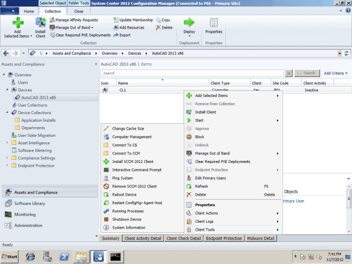This screenshot has width=352, height=264.
Task: Click Connect To C$ menu item
Action: click(142, 145)
